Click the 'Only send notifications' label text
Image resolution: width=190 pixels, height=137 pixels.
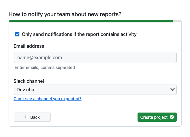point(79,34)
